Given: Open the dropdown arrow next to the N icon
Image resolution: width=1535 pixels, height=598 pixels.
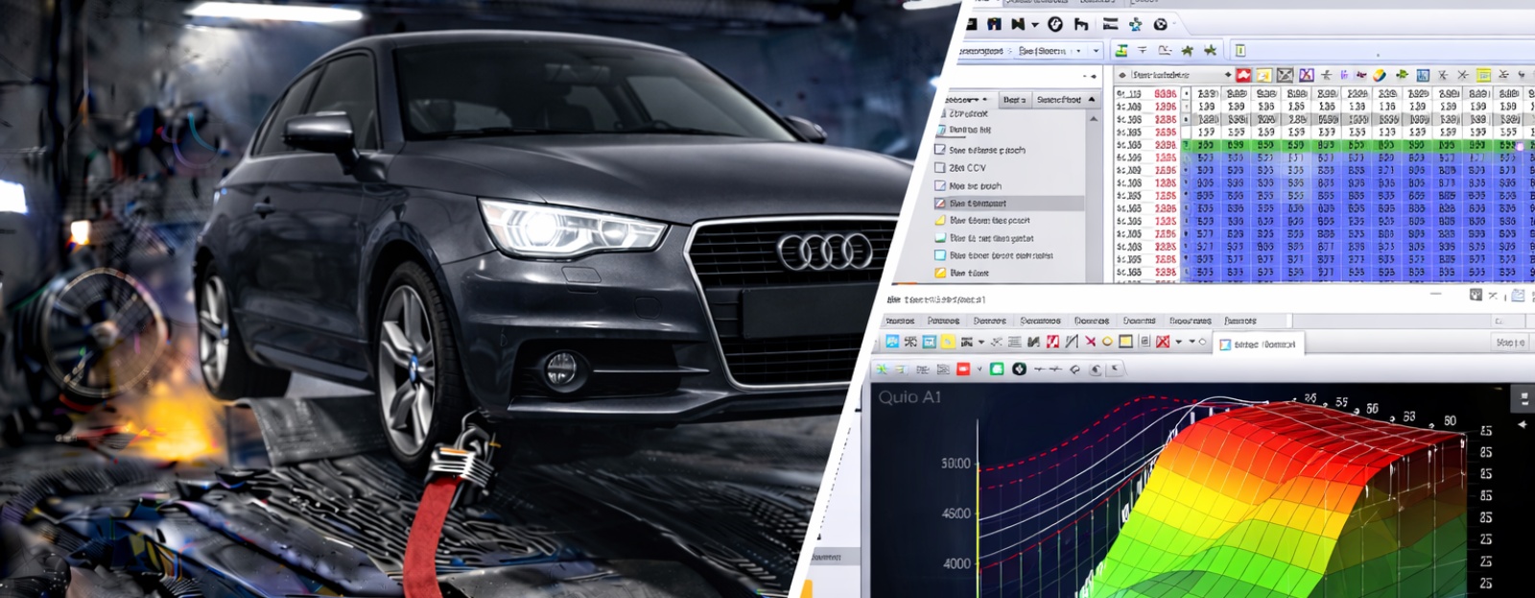Looking at the screenshot, I should [1035, 25].
